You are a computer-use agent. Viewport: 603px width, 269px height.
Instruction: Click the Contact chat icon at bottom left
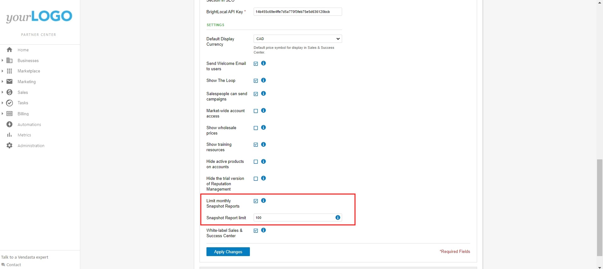click(x=3, y=265)
